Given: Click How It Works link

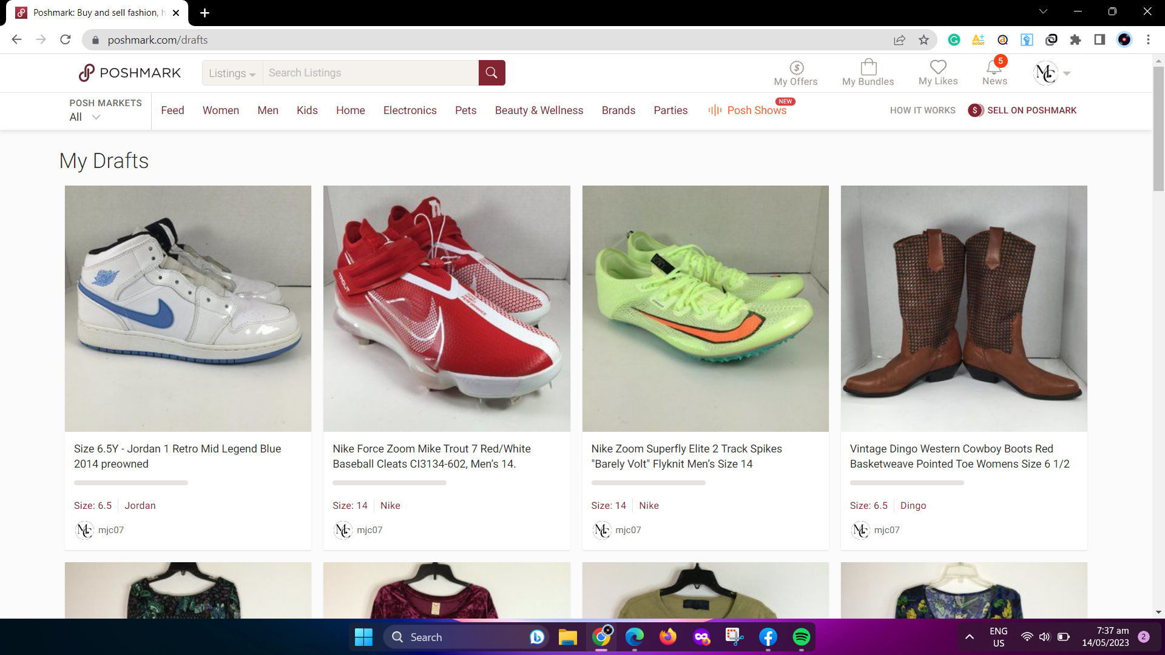Looking at the screenshot, I should pyautogui.click(x=922, y=110).
